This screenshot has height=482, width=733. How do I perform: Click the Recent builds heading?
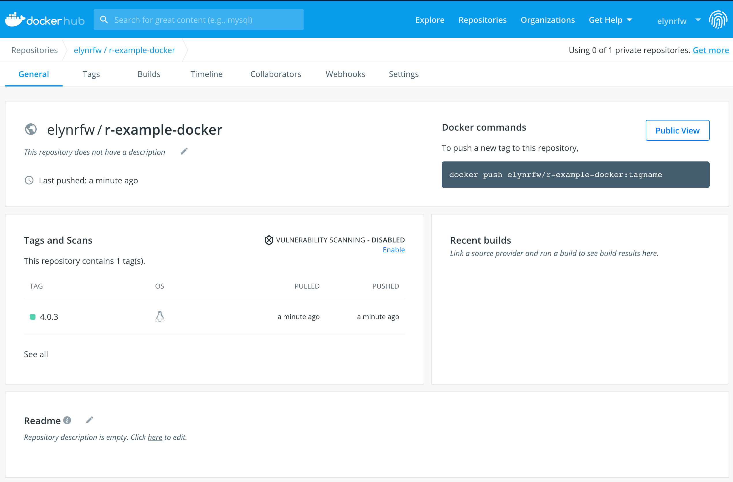(x=480, y=240)
